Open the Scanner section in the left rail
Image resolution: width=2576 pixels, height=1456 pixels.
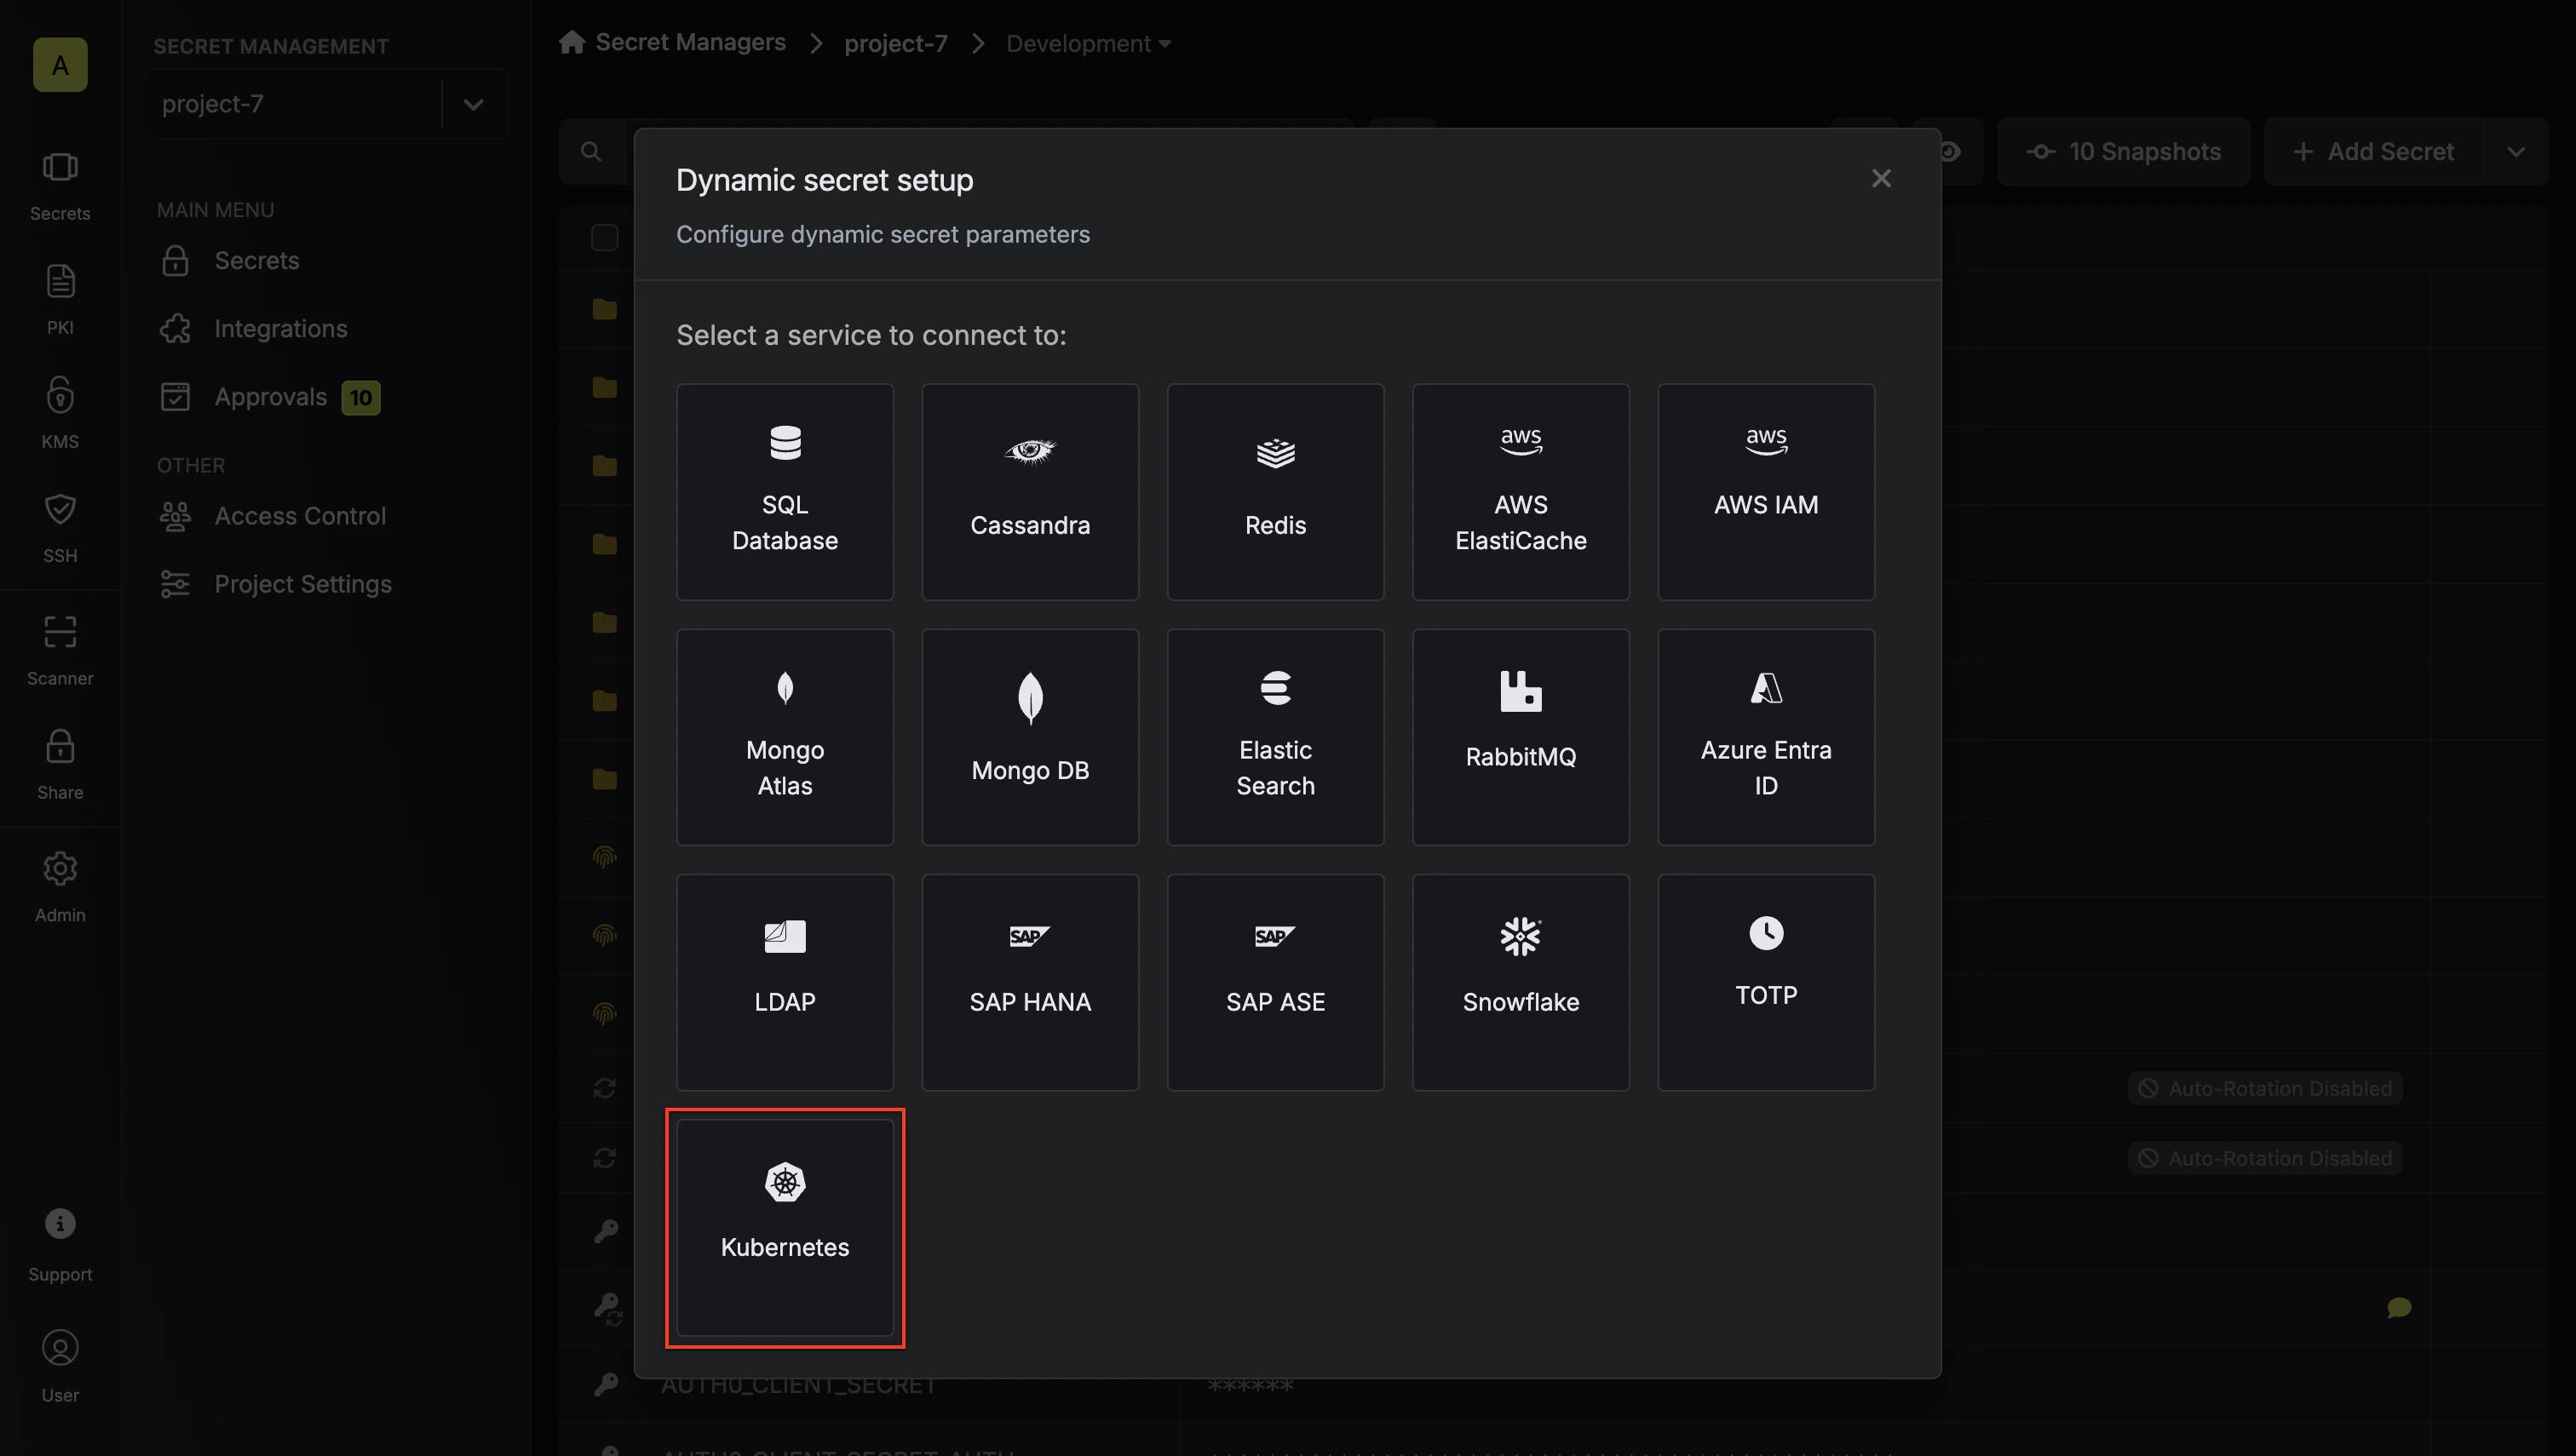60,650
